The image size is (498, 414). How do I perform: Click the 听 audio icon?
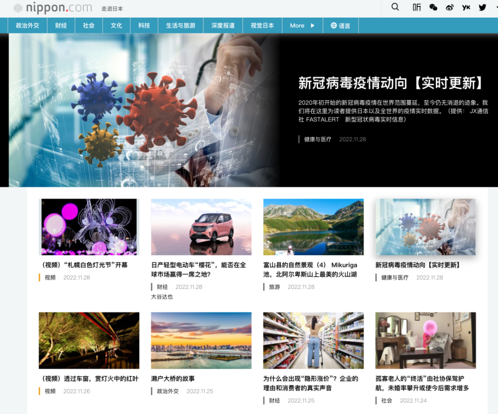[x=417, y=7]
